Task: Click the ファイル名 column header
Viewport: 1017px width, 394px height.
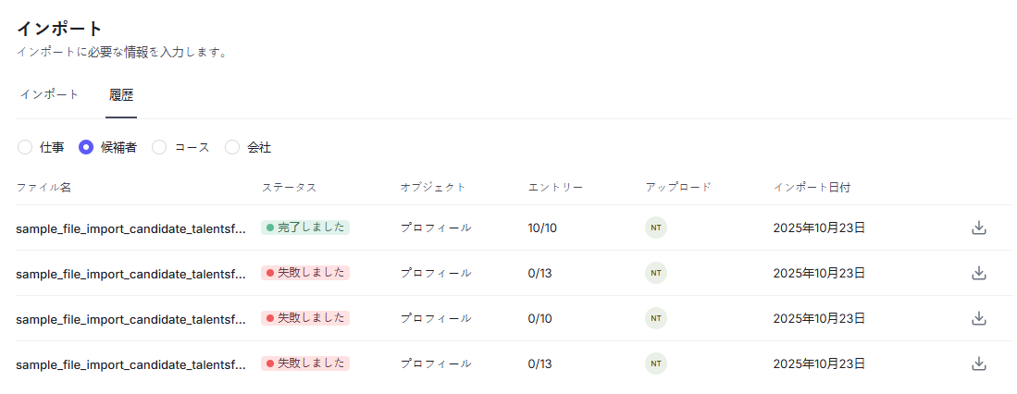Action: (43, 187)
